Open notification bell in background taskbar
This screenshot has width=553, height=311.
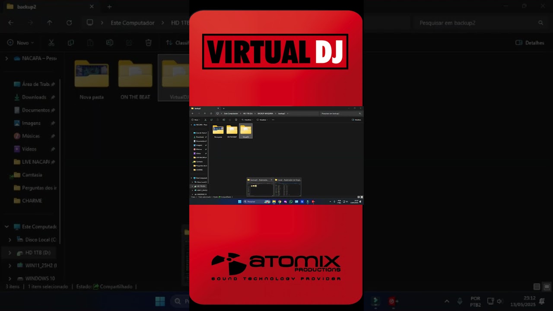coord(542,301)
